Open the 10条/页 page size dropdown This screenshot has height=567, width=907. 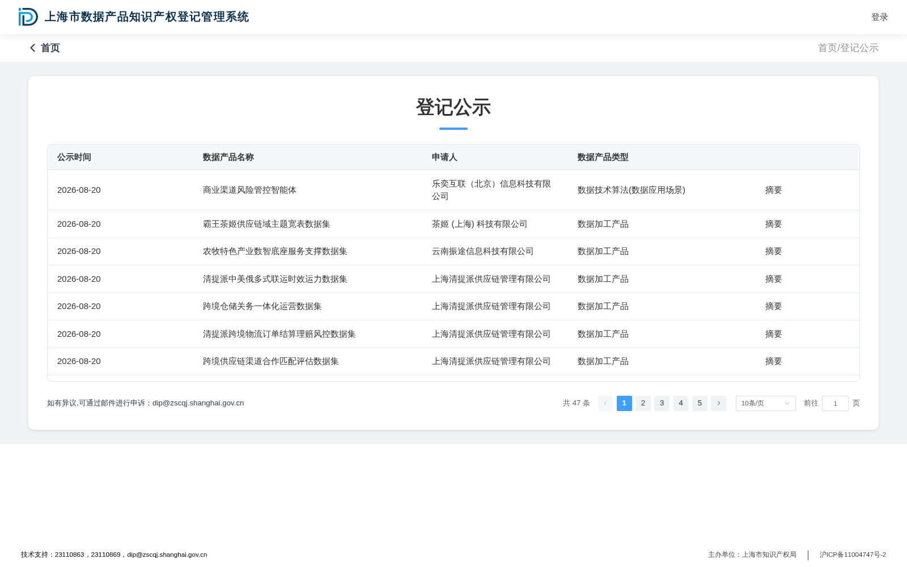pyautogui.click(x=765, y=403)
